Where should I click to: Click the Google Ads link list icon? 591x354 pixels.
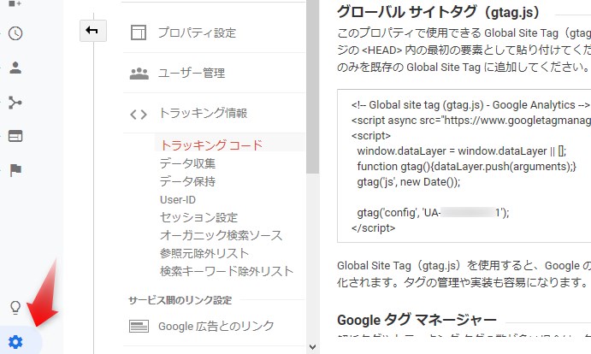pyautogui.click(x=139, y=326)
